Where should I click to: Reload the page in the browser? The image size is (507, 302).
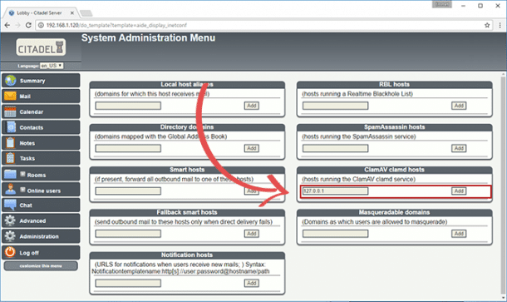28,25
